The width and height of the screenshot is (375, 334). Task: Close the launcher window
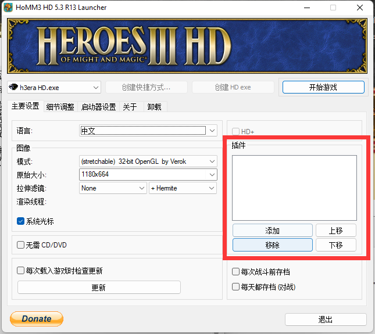[x=360, y=8]
